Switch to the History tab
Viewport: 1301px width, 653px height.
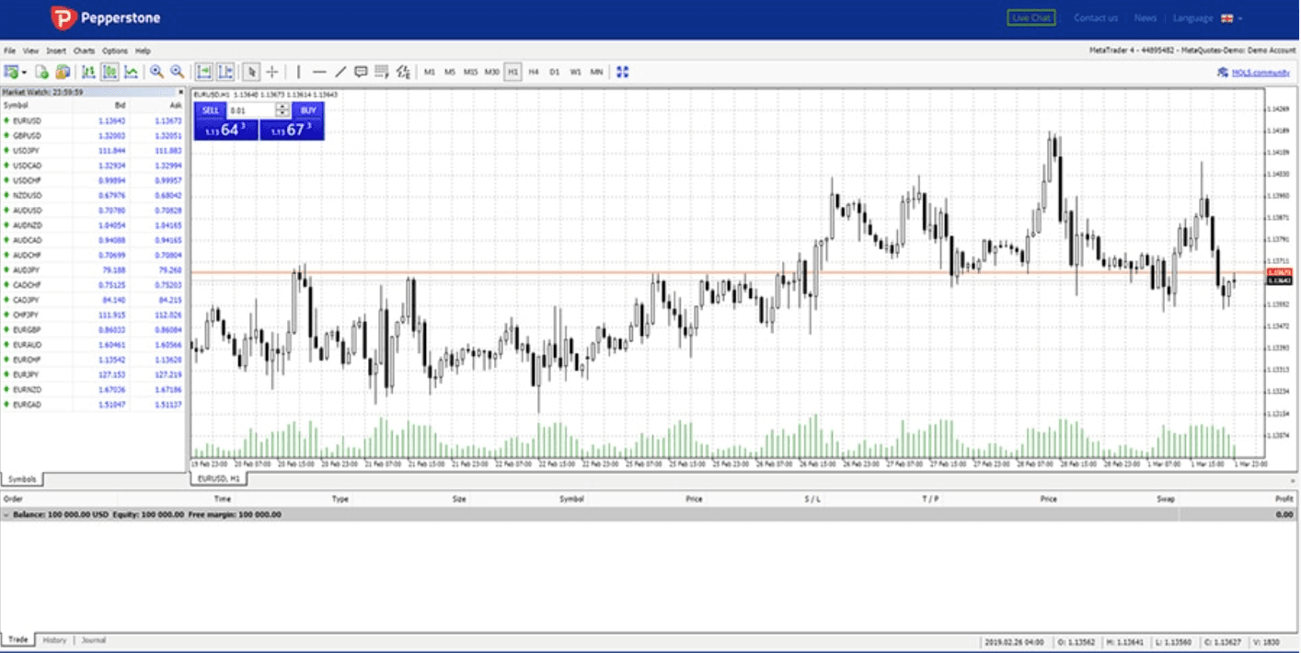[54, 640]
